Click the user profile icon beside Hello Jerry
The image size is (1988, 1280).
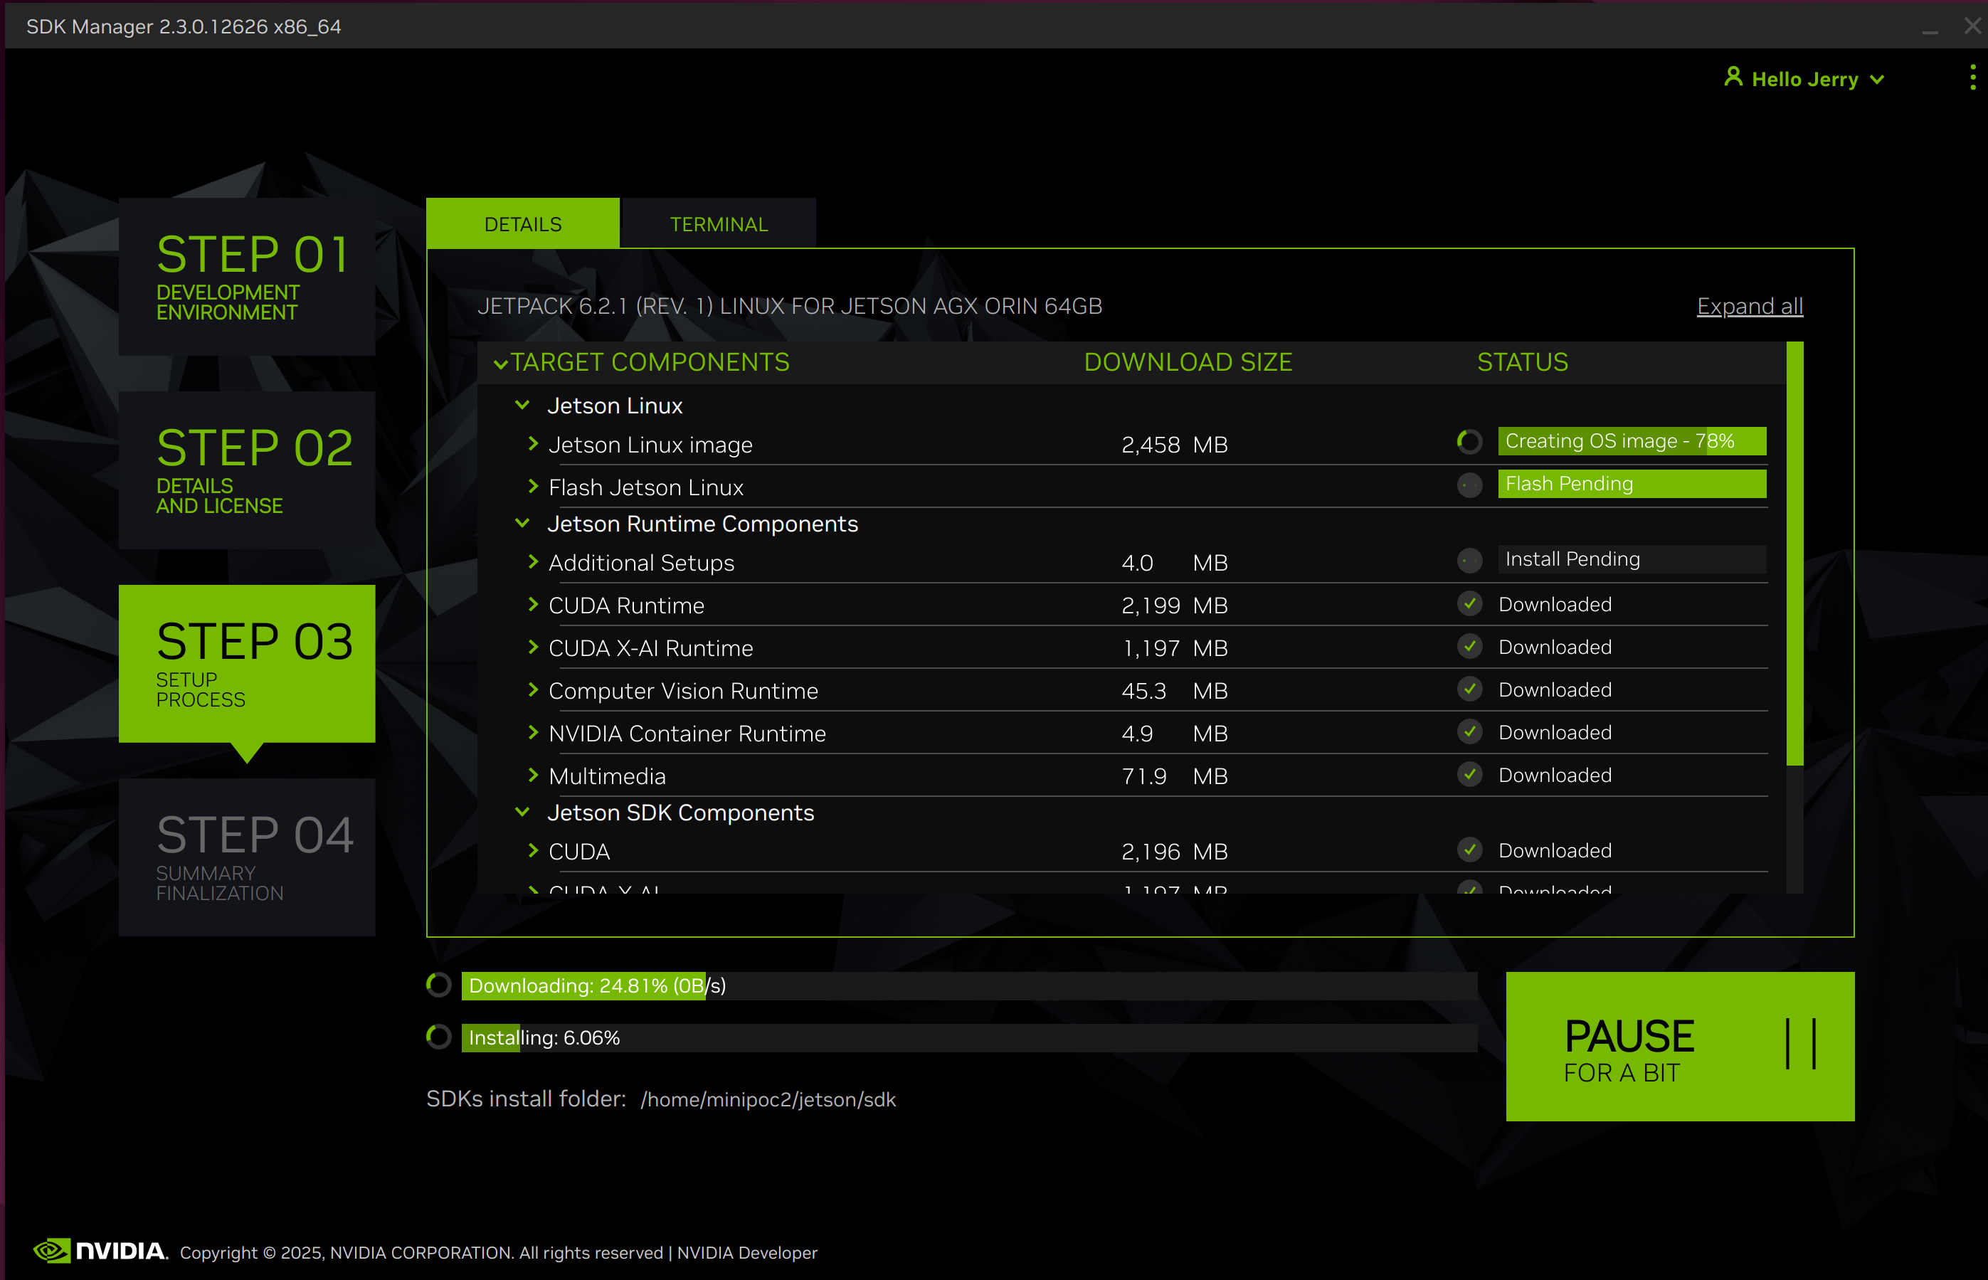point(1733,78)
